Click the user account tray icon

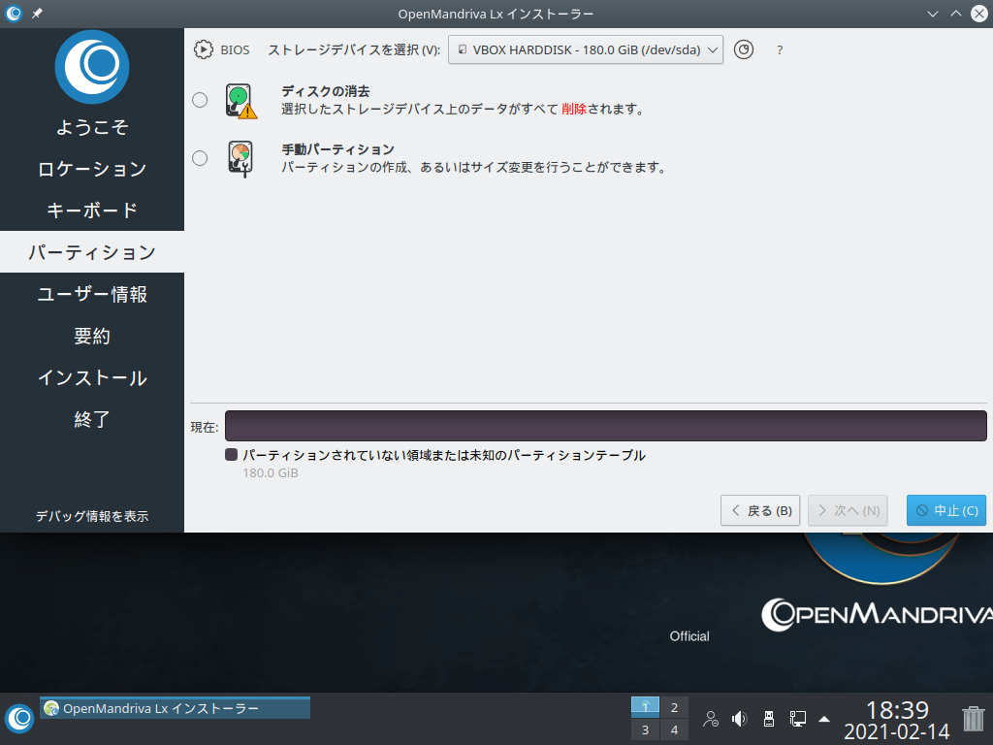711,719
